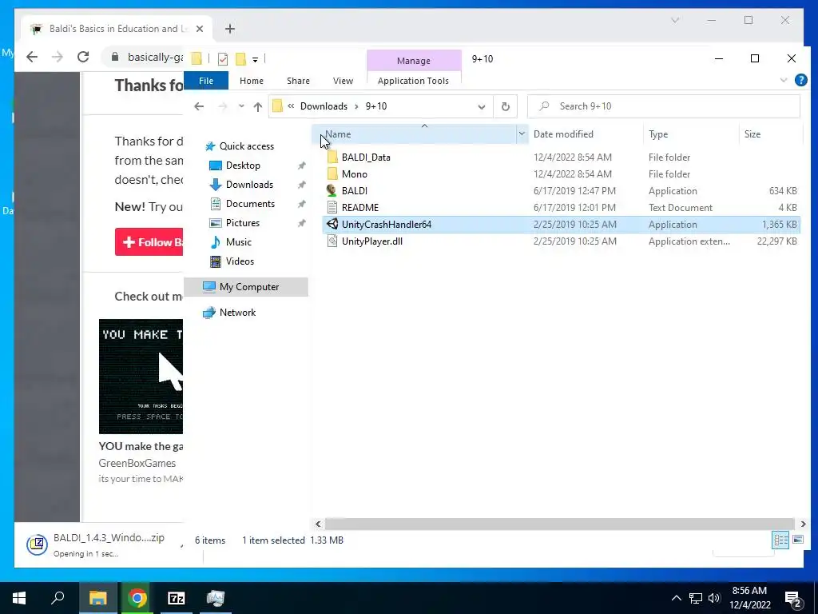Switch to Home ribbon tab
Screen dimensions: 818x614
[x=252, y=81]
